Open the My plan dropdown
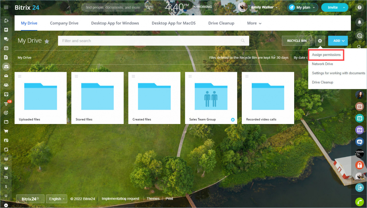The width and height of the screenshot is (367, 208). [302, 7]
